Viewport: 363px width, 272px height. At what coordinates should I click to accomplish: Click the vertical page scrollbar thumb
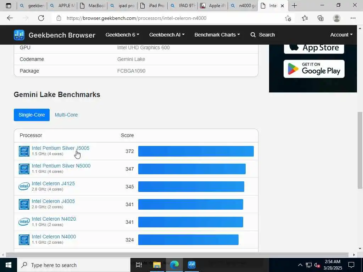tap(360, 150)
